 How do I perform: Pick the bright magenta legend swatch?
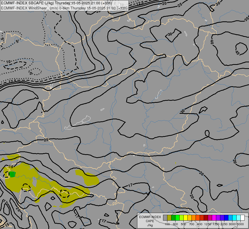[x=214, y=218]
